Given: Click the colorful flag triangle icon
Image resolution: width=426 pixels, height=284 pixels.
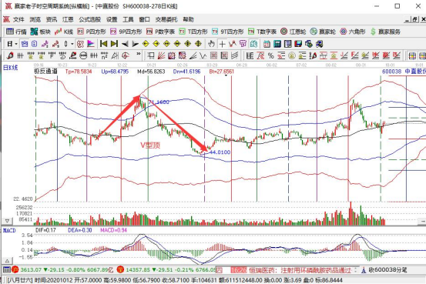Looking at the screenshot, I should point(91,44).
